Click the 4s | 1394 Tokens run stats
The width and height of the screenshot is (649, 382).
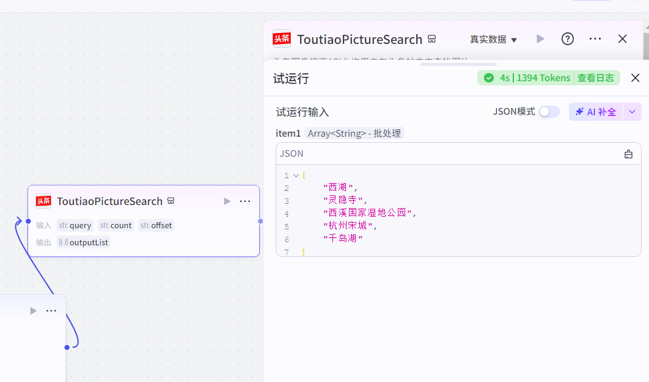[535, 77]
